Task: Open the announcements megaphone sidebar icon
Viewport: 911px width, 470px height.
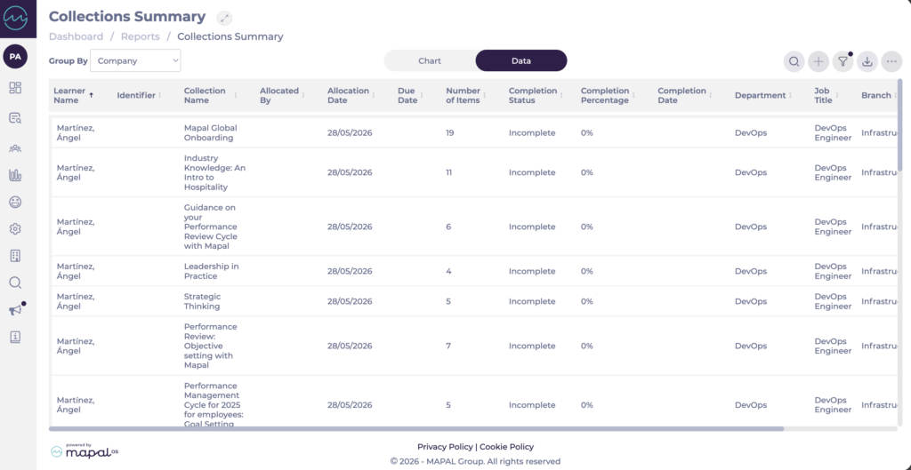Action: click(x=15, y=310)
